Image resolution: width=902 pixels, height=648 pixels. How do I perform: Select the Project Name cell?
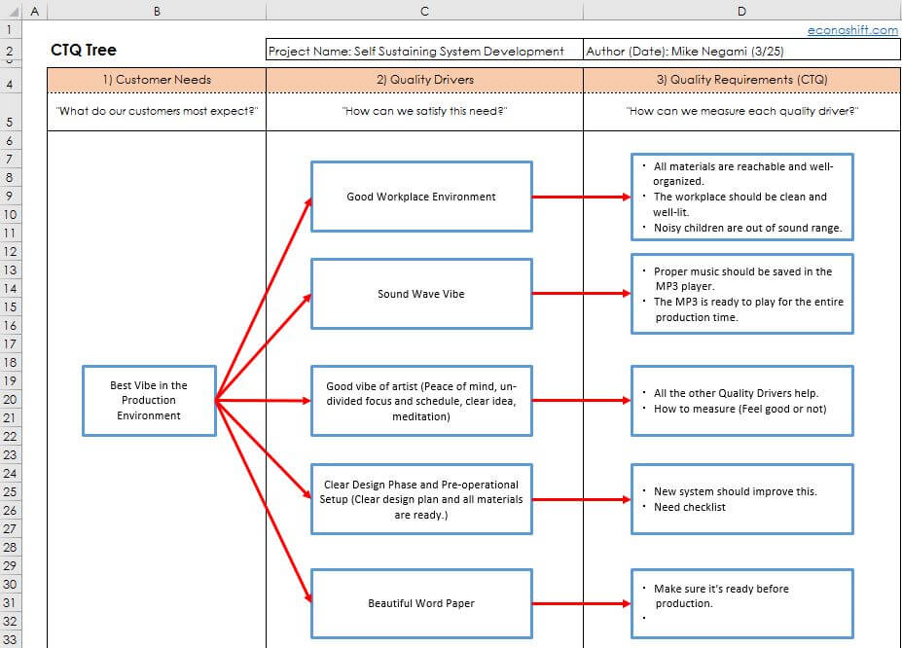pyautogui.click(x=424, y=51)
